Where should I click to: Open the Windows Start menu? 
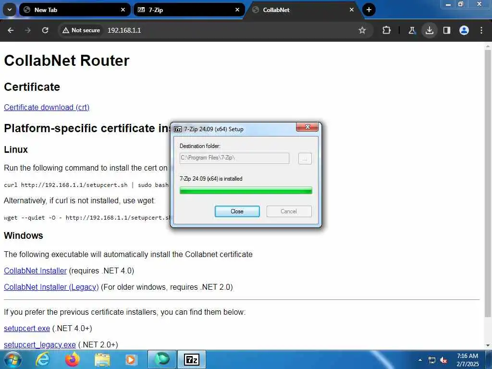point(12,359)
